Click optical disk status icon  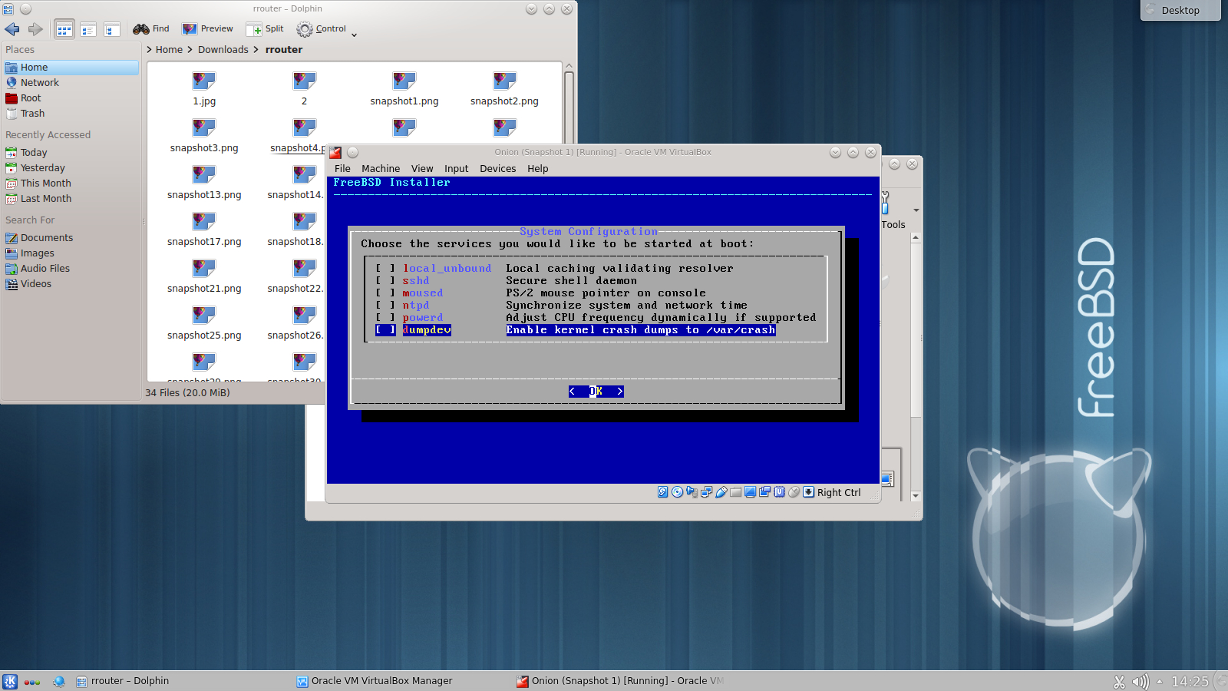(x=677, y=492)
